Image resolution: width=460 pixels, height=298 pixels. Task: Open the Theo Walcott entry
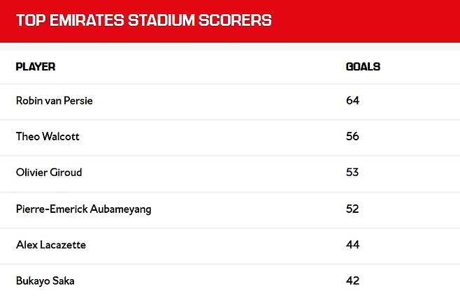[x=48, y=137]
